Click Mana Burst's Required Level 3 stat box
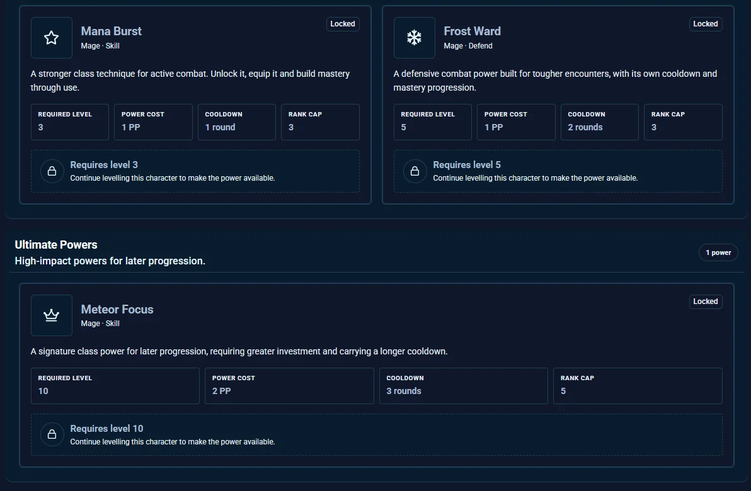Screen dimensions: 751x491 pyautogui.click(x=70, y=122)
